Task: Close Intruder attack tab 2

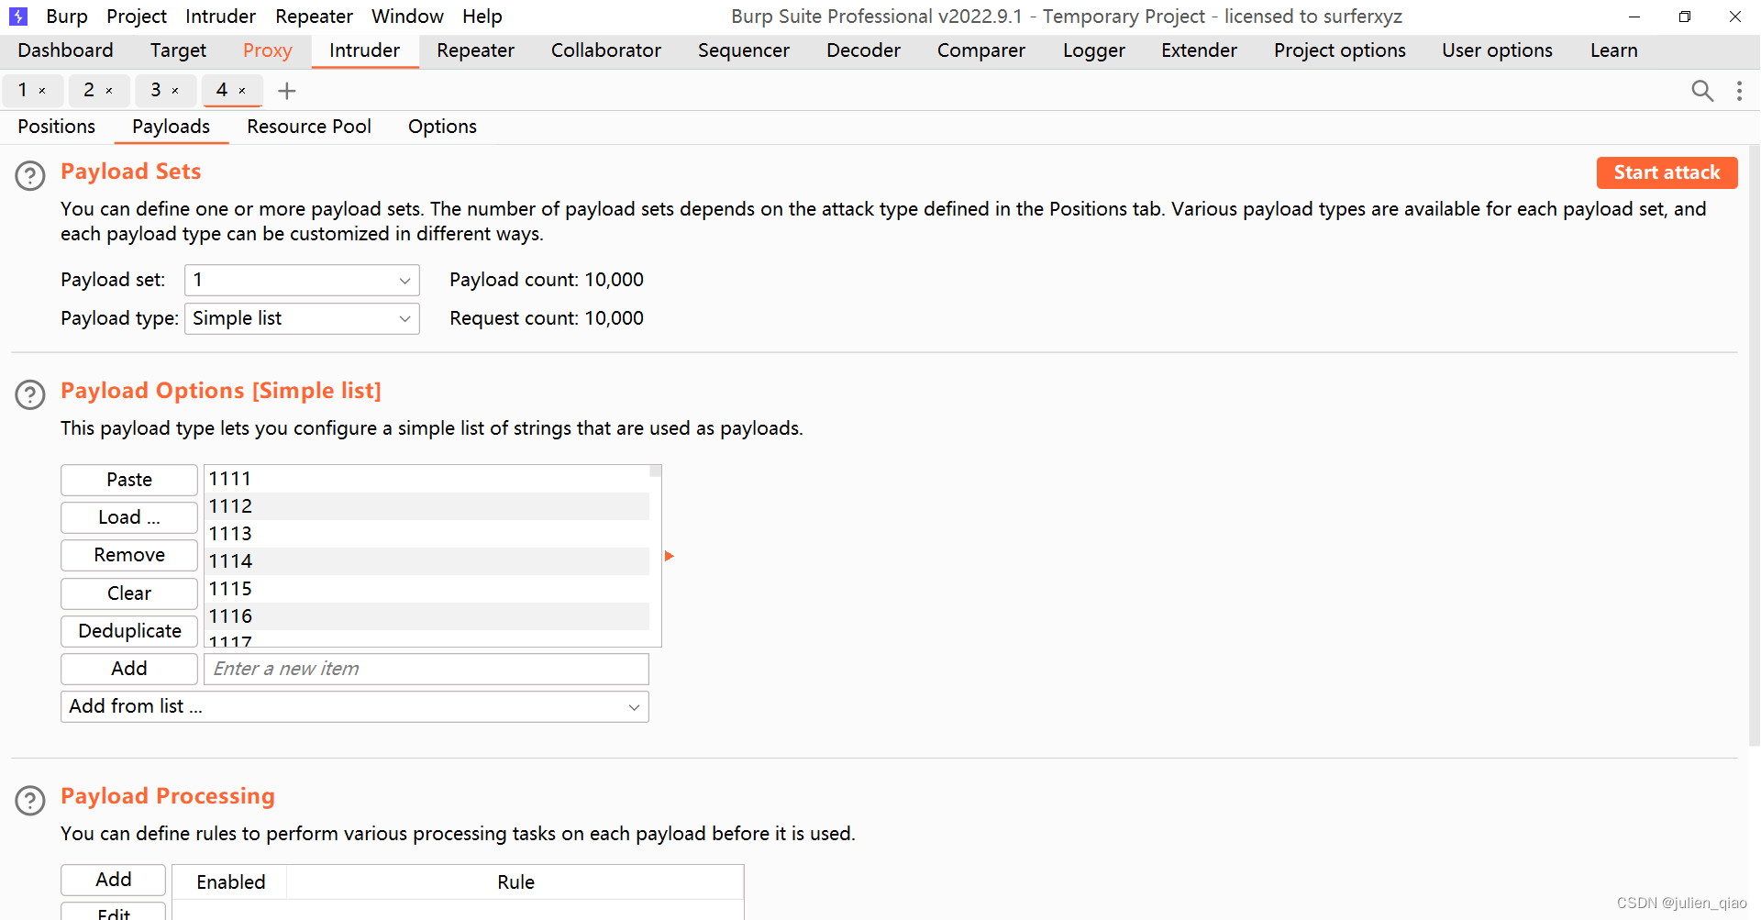Action: click(x=109, y=91)
